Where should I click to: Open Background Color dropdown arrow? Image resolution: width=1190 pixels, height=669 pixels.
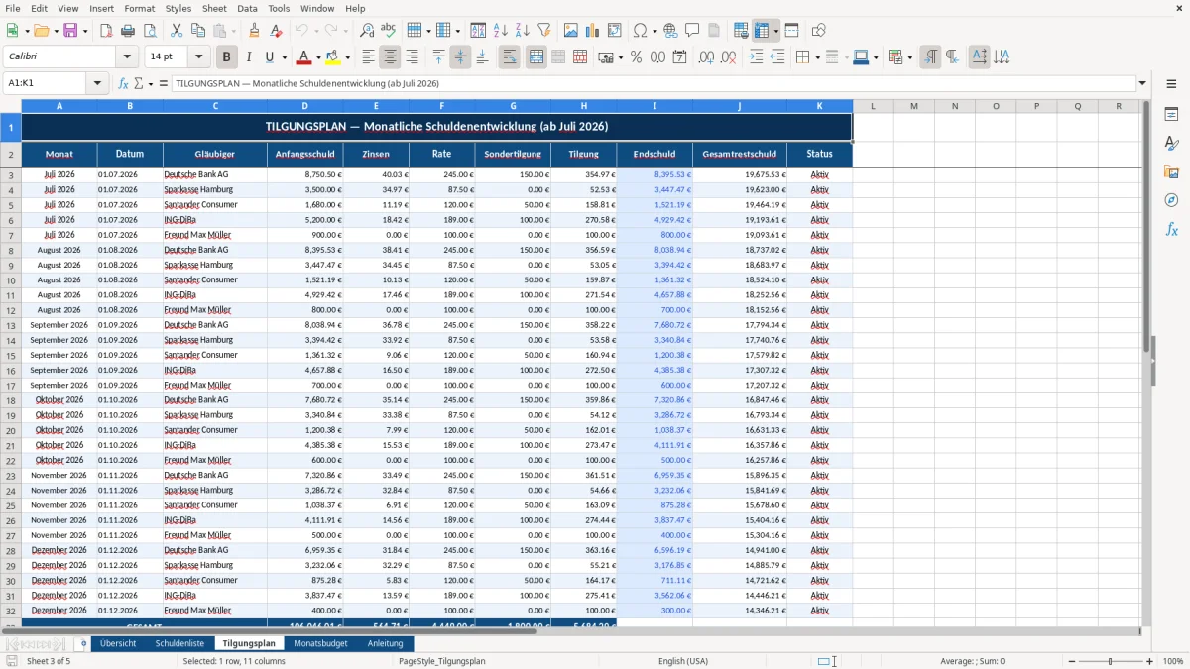click(347, 57)
